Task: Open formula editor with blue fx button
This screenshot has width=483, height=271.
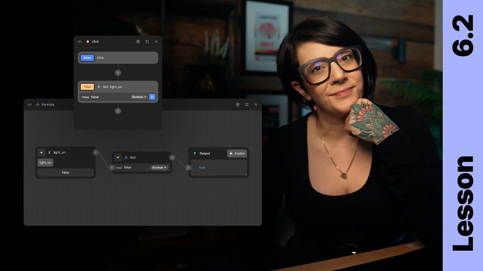Action: click(x=152, y=97)
